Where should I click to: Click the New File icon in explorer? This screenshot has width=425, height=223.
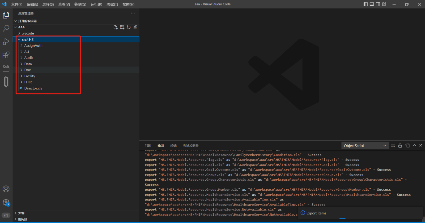click(115, 27)
